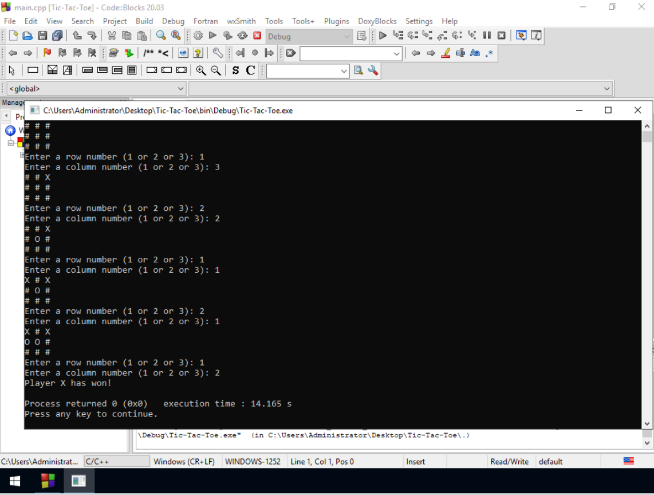Save all files using the stacked floppy icon
The width and height of the screenshot is (654, 495).
click(x=57, y=36)
